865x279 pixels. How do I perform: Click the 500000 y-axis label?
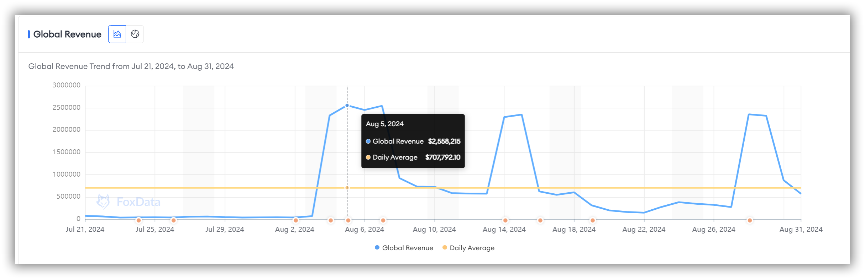tap(68, 196)
